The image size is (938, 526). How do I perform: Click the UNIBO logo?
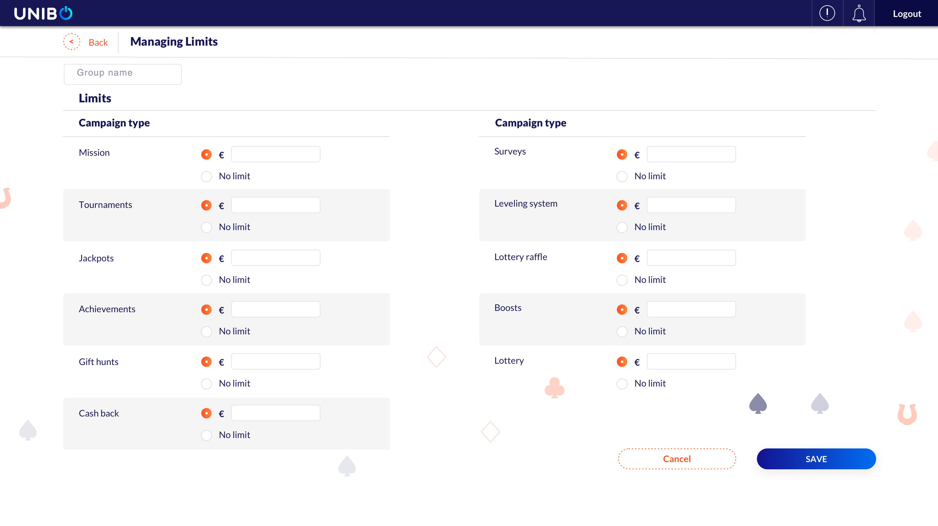point(43,13)
